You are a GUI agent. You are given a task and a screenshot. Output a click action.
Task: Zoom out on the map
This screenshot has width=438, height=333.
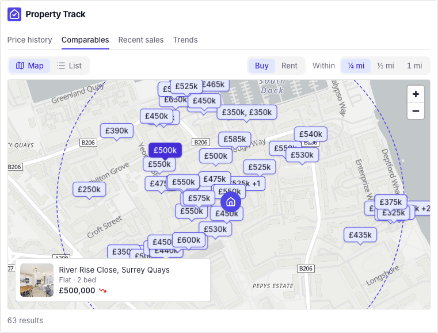coord(416,111)
